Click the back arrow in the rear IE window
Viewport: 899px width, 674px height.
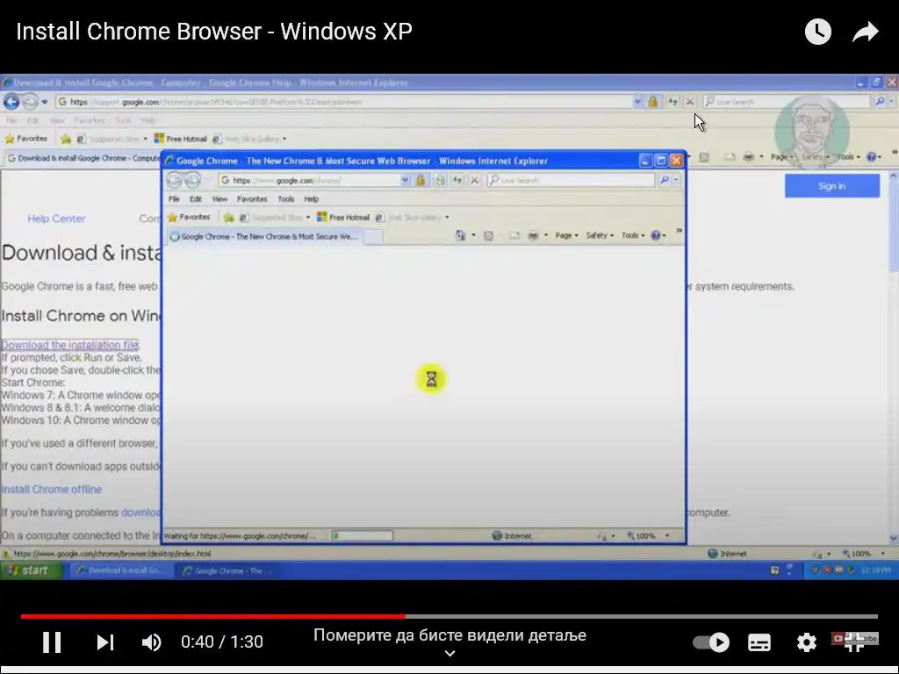[11, 102]
